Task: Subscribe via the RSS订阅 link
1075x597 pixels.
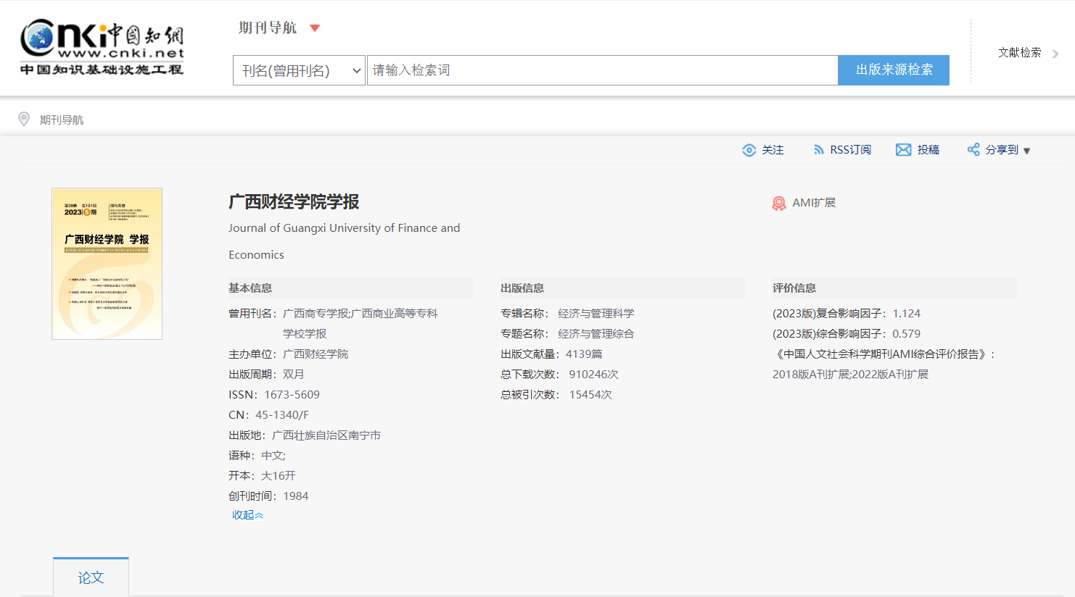Action: coord(850,150)
